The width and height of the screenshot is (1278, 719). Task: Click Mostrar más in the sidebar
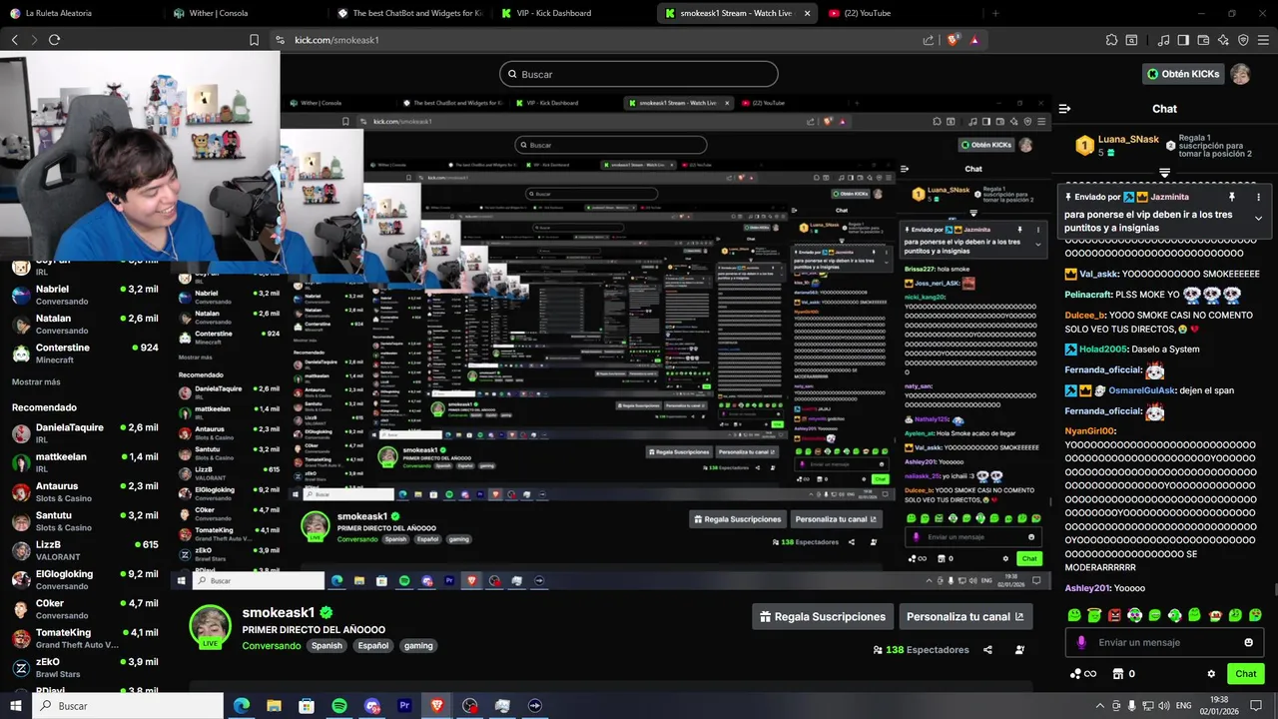coord(36,382)
